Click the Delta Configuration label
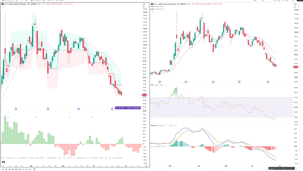 pos(134,108)
